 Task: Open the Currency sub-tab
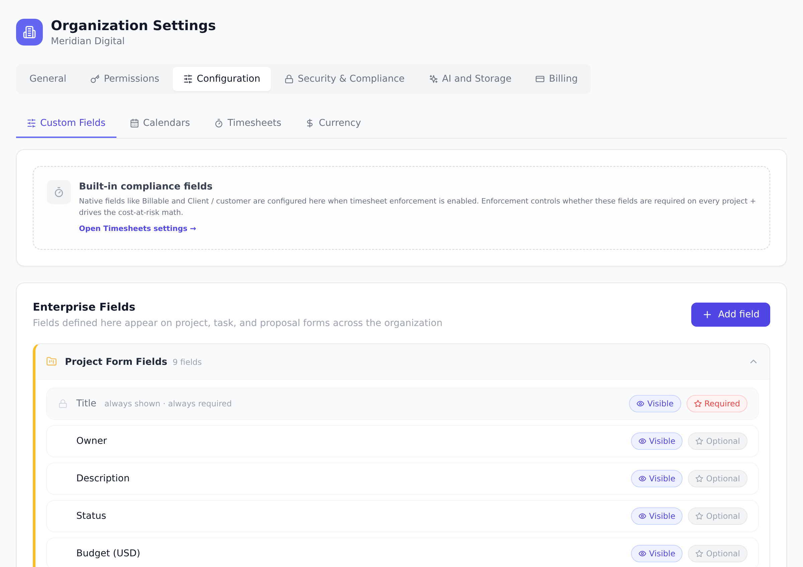tap(333, 123)
